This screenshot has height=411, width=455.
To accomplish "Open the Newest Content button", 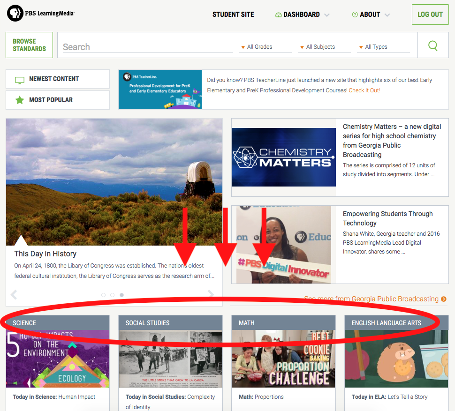I will pos(58,79).
